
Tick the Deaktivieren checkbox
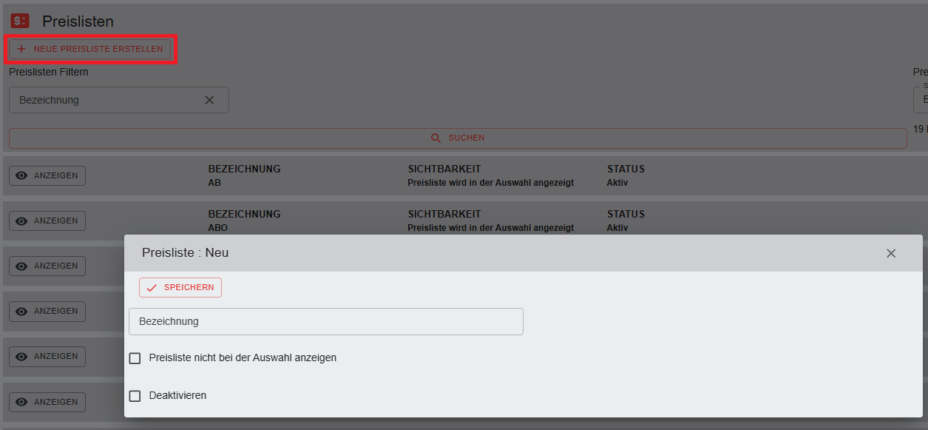tap(135, 396)
